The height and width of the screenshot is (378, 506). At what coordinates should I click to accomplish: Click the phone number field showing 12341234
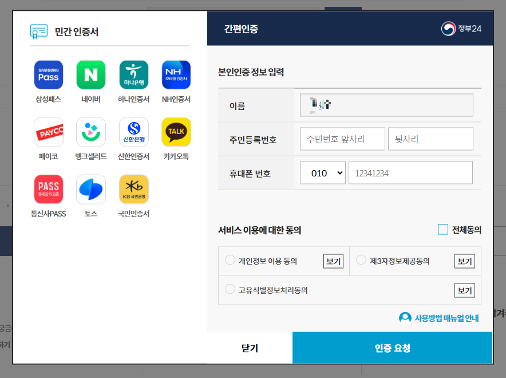[x=410, y=173]
